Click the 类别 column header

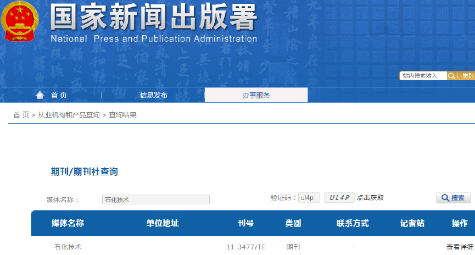coord(293,223)
